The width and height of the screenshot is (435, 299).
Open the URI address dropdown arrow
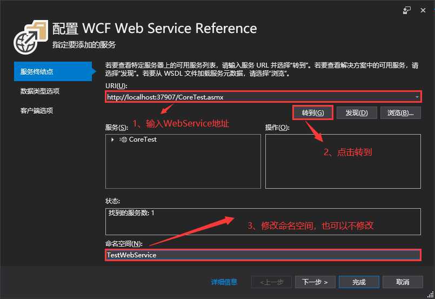(417, 97)
